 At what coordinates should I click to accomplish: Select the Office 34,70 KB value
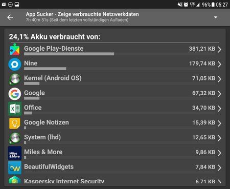(x=203, y=108)
